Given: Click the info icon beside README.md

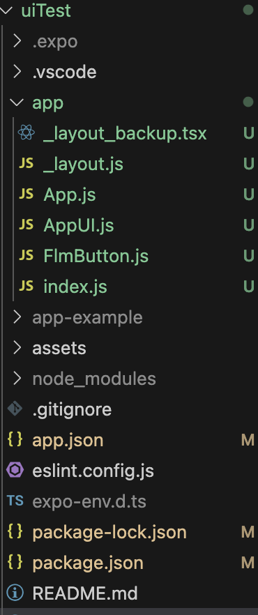Looking at the screenshot, I should click(15, 593).
